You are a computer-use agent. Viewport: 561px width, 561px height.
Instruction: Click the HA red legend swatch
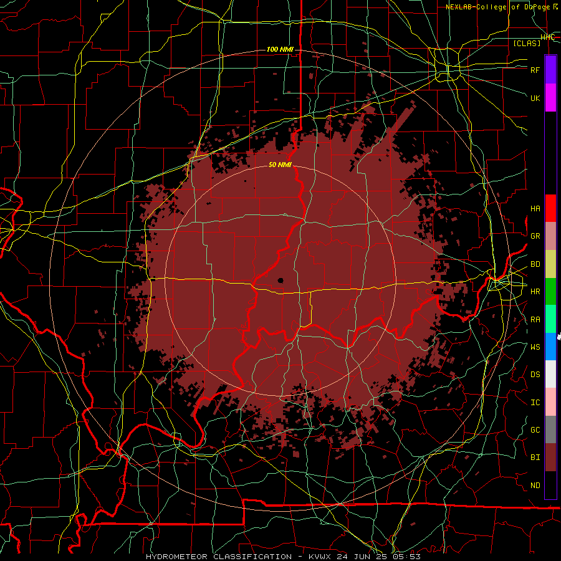(x=550, y=208)
